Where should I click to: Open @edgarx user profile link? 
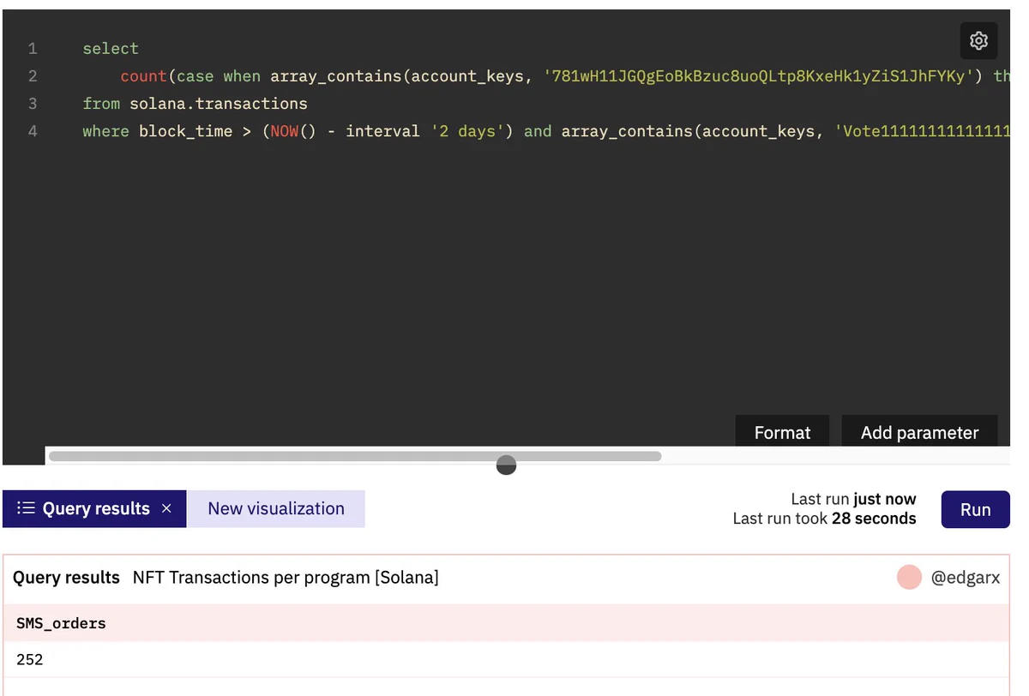coord(966,577)
